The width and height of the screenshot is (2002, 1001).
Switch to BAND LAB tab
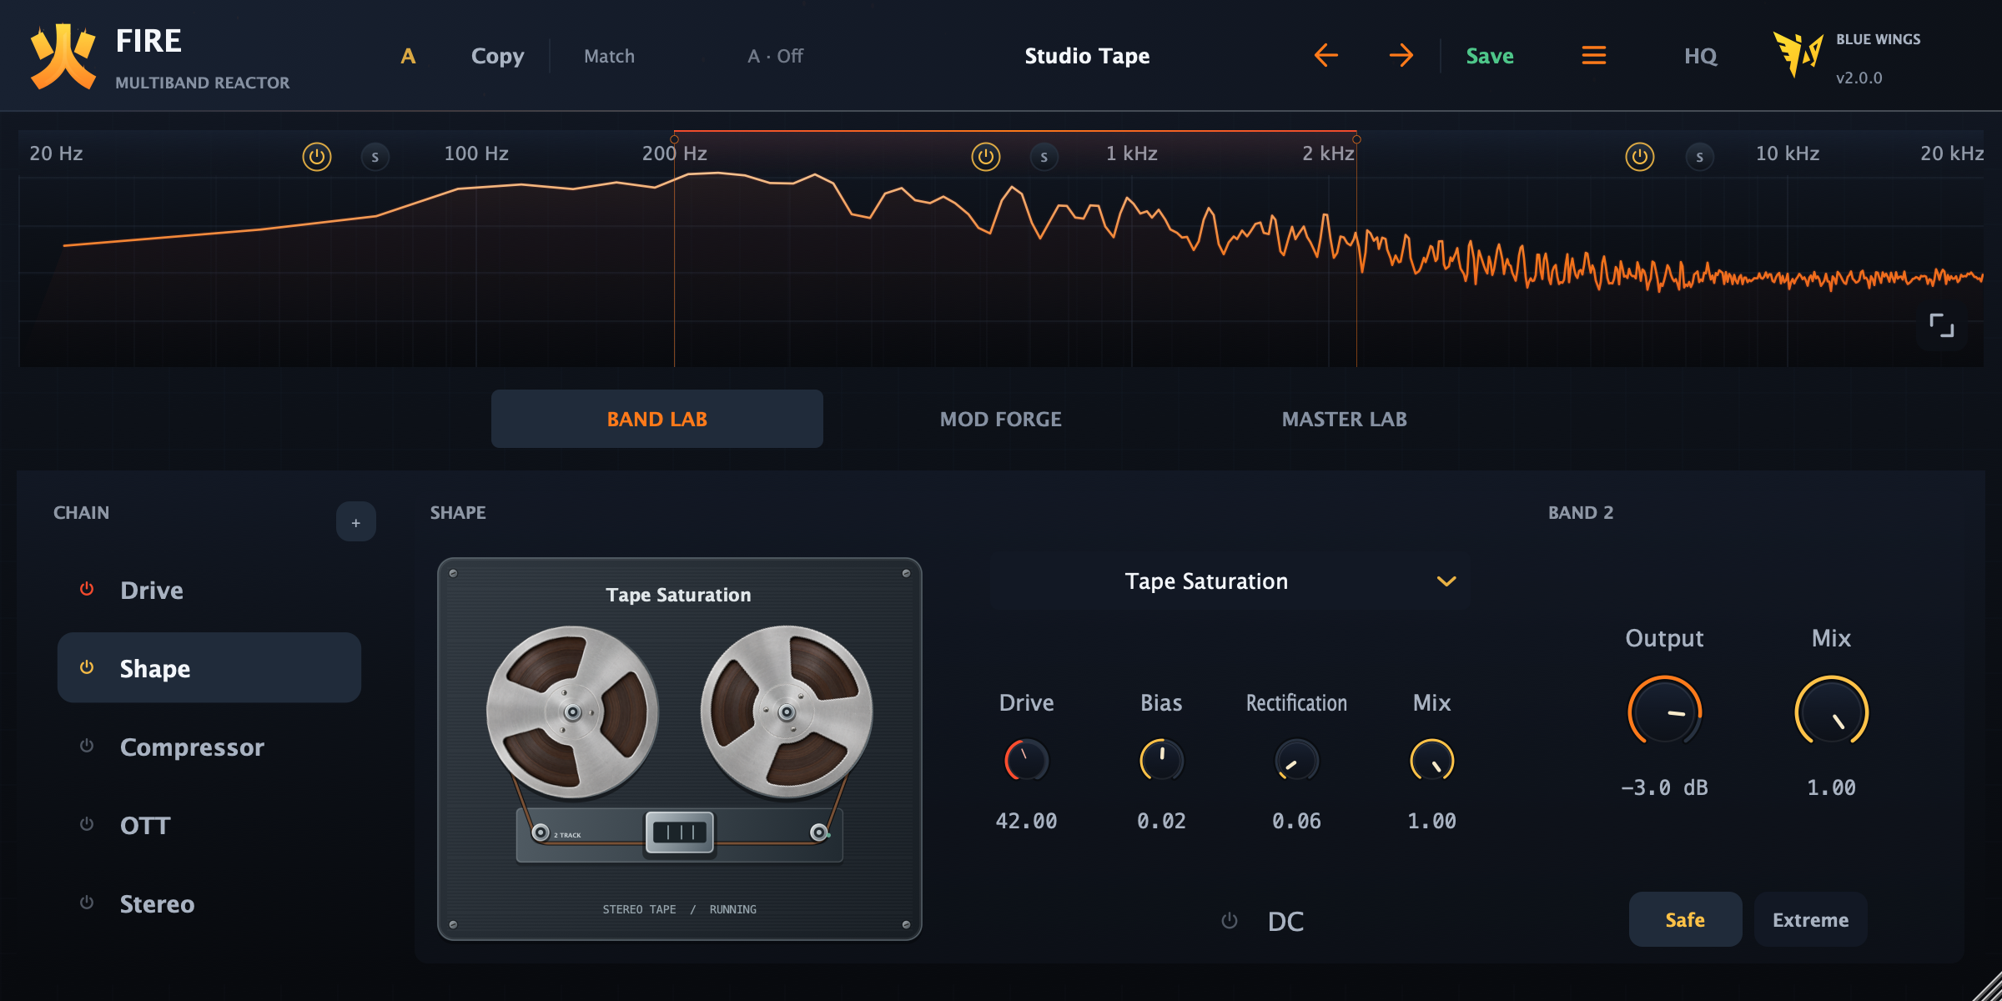coord(657,419)
